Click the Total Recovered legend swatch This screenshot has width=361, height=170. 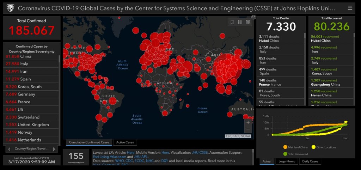point(285,154)
